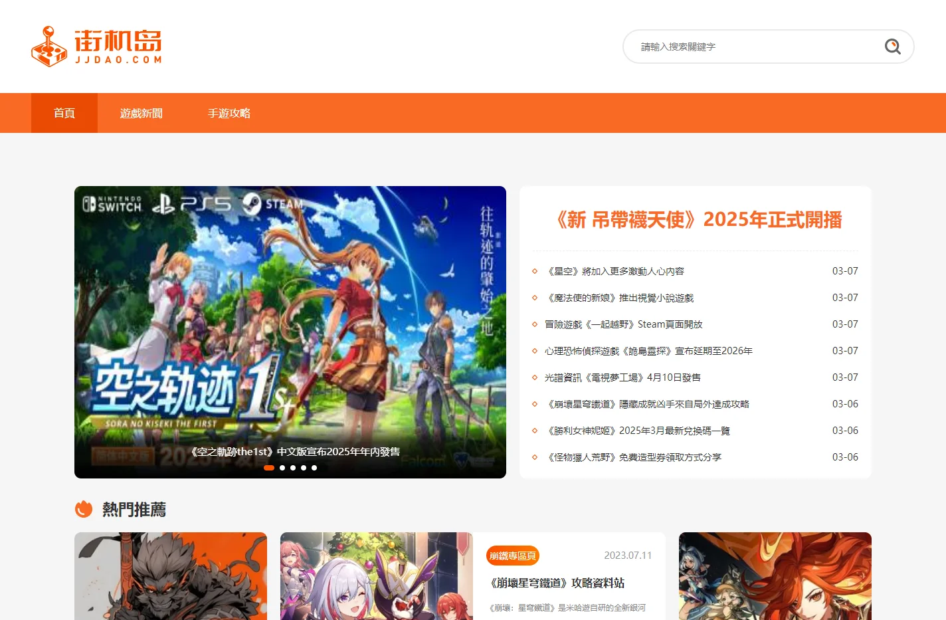Select the third carousel dot indicator
Screen dimensions: 946x620
293,468
